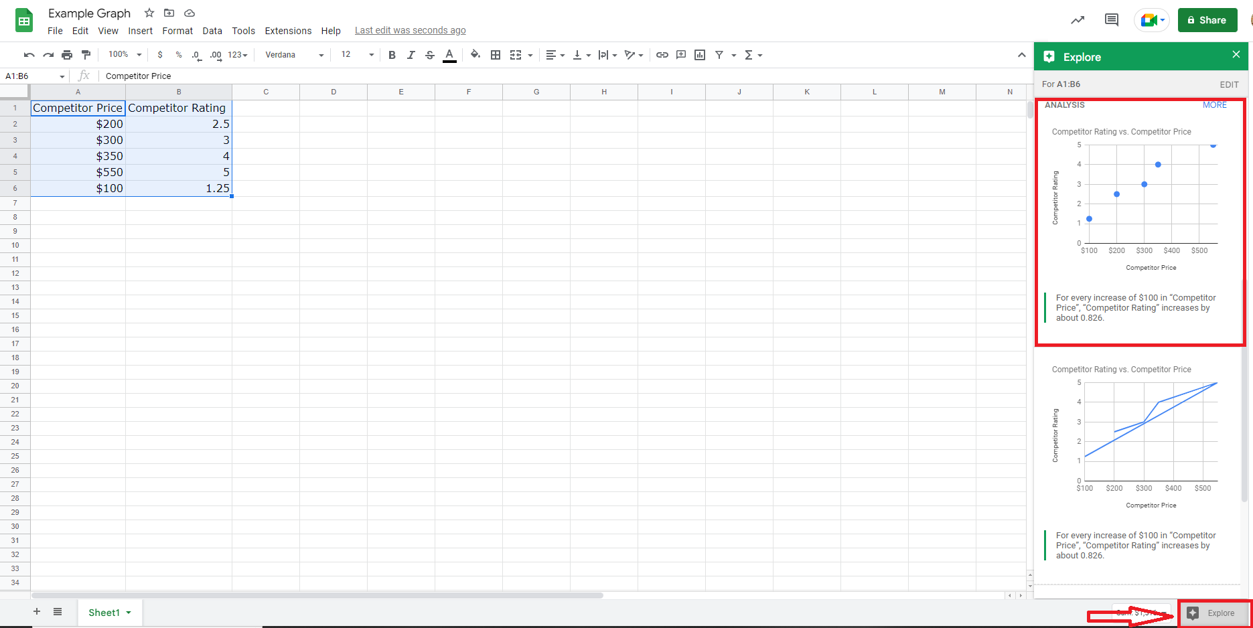This screenshot has width=1253, height=628.
Task: Apply currency format to selection
Action: pos(160,54)
